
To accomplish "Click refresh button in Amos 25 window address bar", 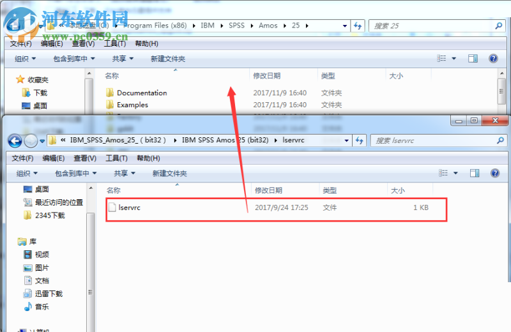I will (x=358, y=26).
